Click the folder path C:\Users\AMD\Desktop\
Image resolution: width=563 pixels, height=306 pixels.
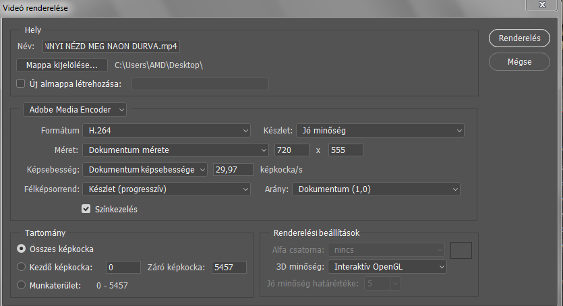158,65
